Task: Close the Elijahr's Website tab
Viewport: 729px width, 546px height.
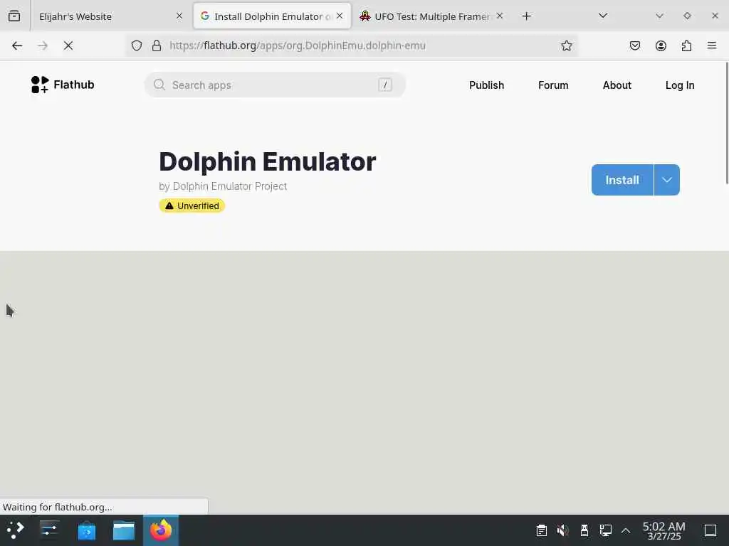Action: click(x=179, y=16)
